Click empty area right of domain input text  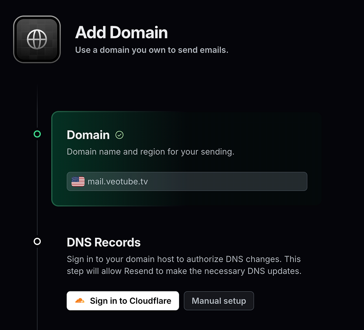click(x=227, y=181)
